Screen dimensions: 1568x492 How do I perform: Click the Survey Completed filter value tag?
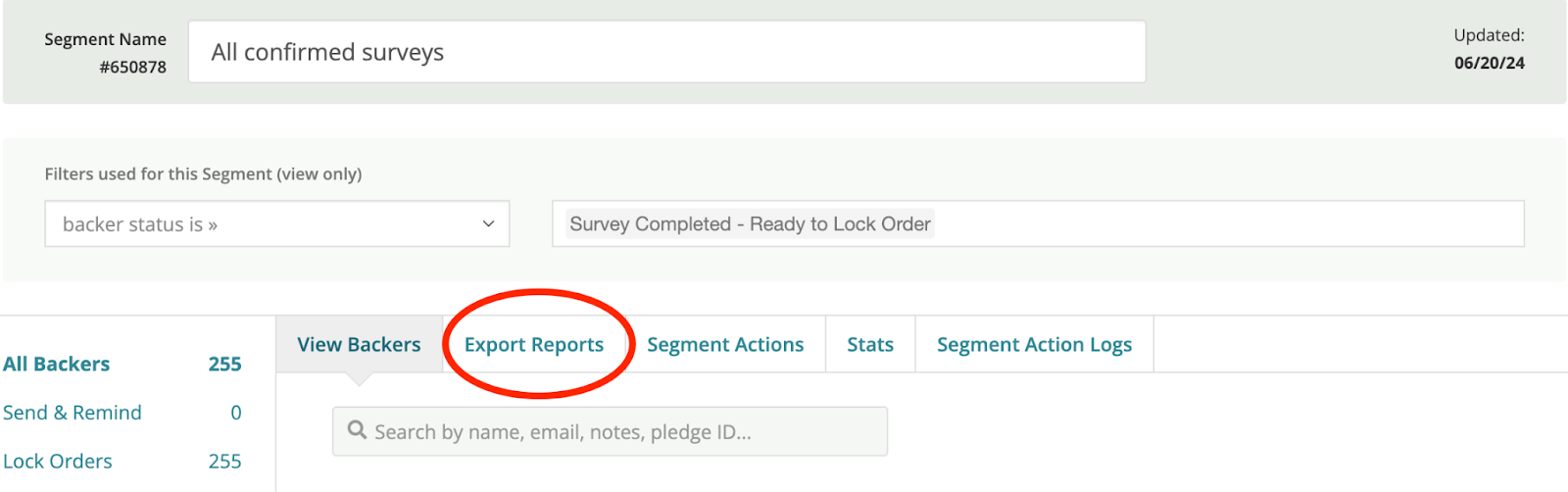tap(751, 224)
